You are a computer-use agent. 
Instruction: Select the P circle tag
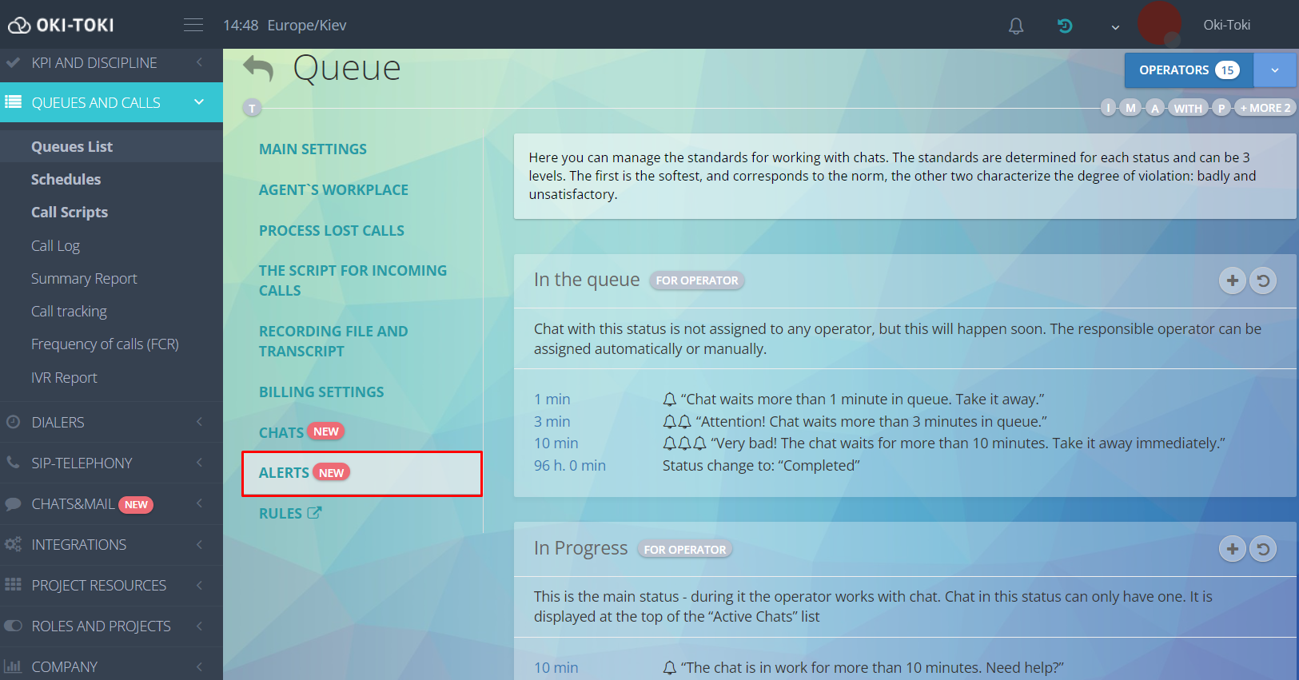(1221, 108)
